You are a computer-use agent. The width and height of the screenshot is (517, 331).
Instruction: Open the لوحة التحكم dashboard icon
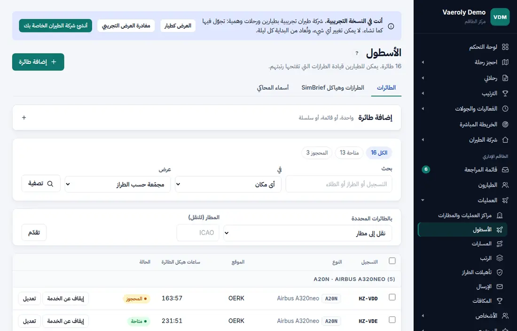coord(505,47)
